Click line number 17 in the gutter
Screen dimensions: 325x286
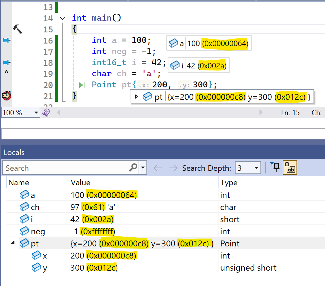pos(48,52)
